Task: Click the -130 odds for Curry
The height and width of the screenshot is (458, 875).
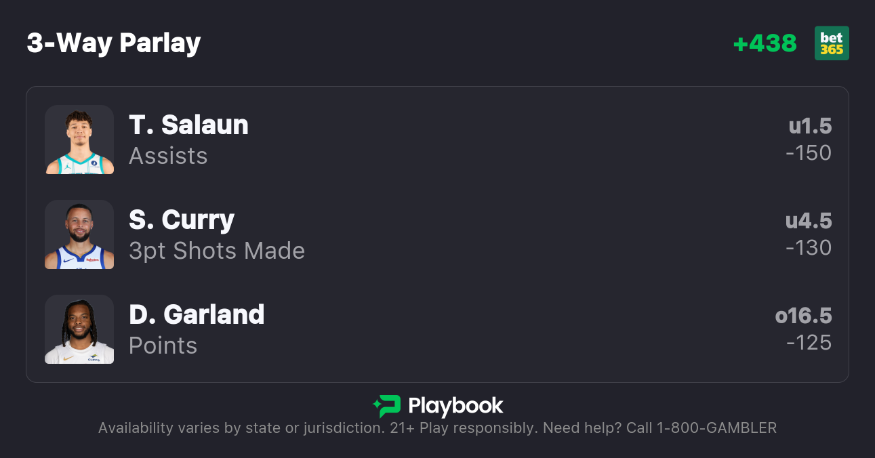Action: (x=809, y=248)
